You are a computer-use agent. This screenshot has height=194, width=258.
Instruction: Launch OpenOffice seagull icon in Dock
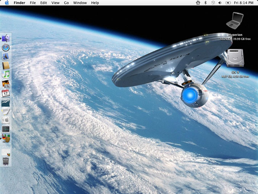[6, 102]
